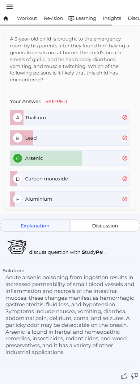140x384 pixels.
Task: Open the Revision tab
Action: pyautogui.click(x=53, y=18)
